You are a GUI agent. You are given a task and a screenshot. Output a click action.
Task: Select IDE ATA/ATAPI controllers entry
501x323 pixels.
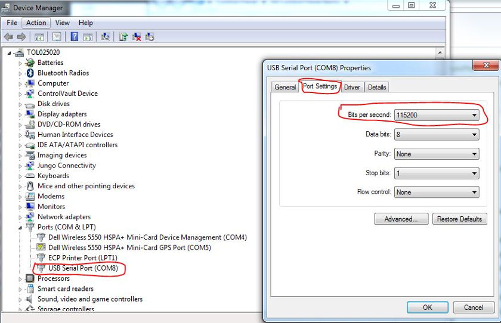pyautogui.click(x=78, y=145)
